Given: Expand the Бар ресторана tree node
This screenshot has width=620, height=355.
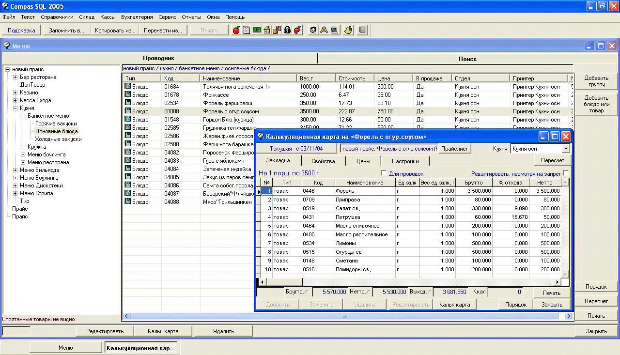Looking at the screenshot, I should point(15,77).
